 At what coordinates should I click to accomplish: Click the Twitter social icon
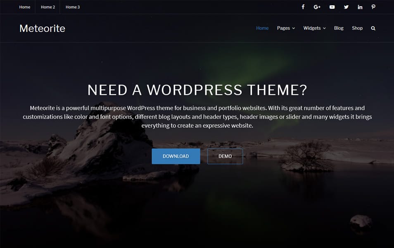(x=346, y=7)
